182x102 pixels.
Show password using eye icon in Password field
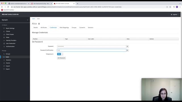pyautogui.click(x=127, y=46)
